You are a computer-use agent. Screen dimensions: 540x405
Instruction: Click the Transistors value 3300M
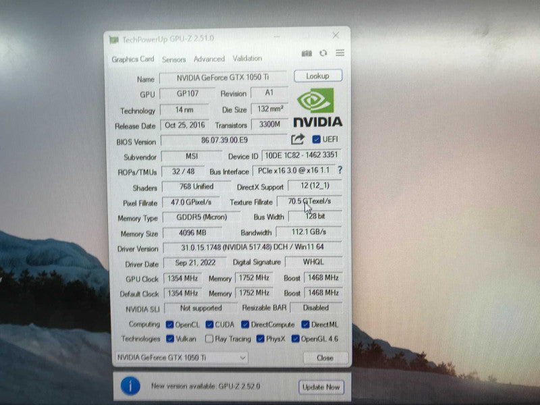[269, 124]
